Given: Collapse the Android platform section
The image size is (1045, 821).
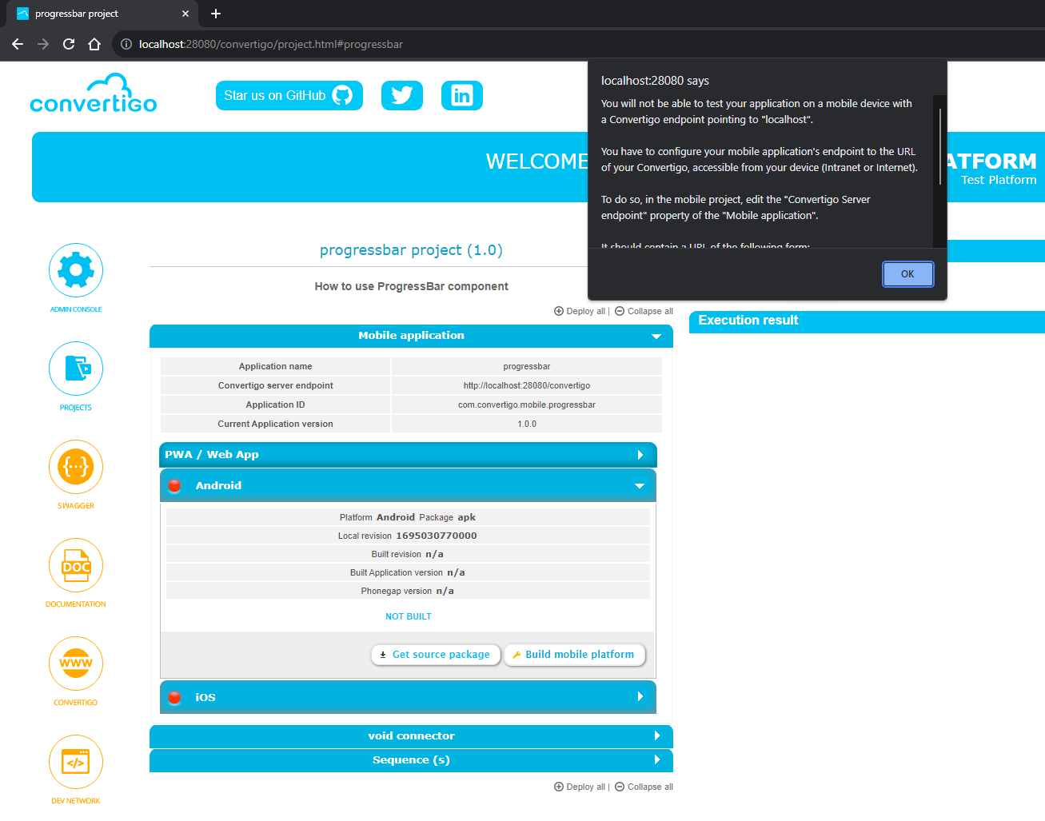Looking at the screenshot, I should 408,485.
